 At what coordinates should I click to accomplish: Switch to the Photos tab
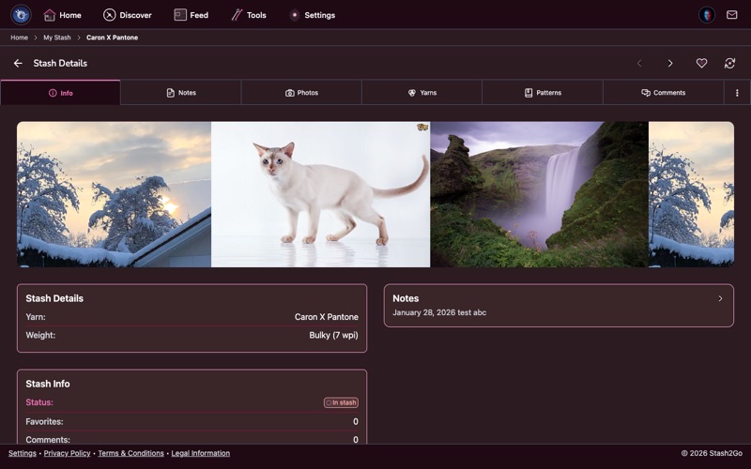[x=301, y=93]
